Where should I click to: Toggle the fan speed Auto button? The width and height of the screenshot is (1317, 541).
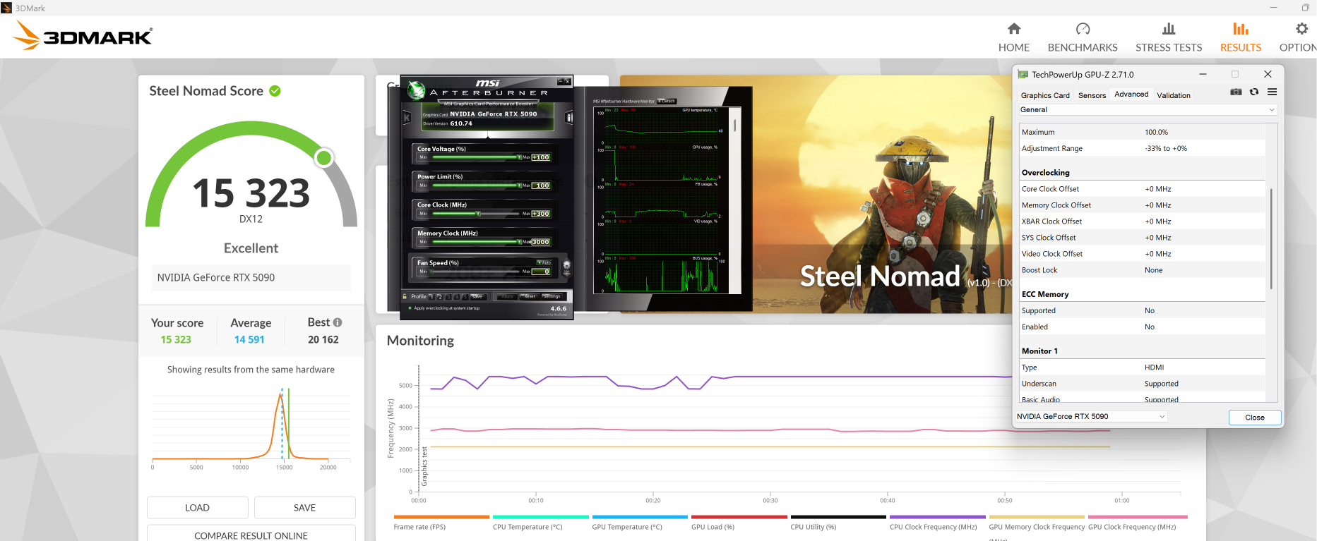(544, 262)
